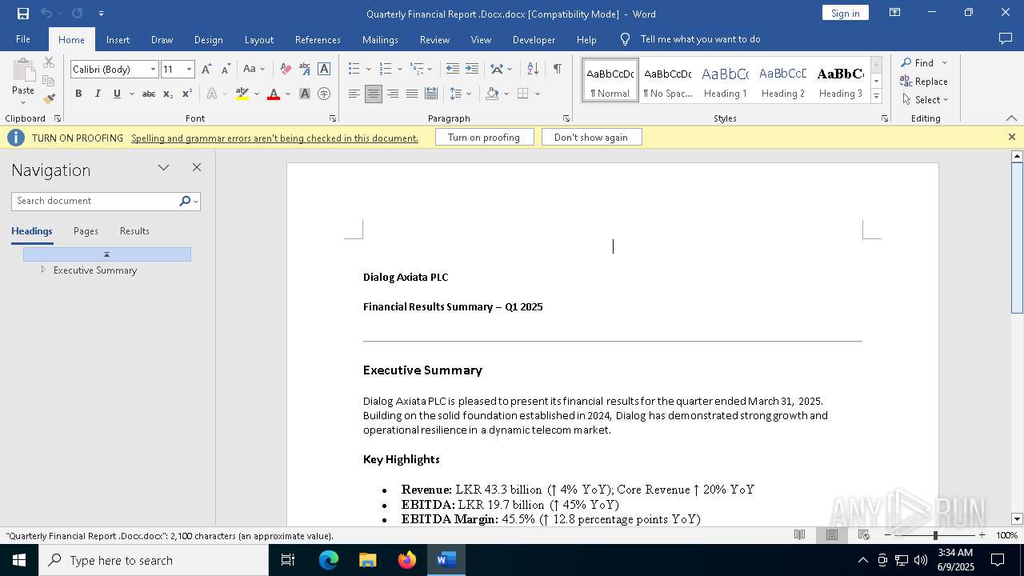Click the Copy icon in Clipboard group

(x=49, y=81)
